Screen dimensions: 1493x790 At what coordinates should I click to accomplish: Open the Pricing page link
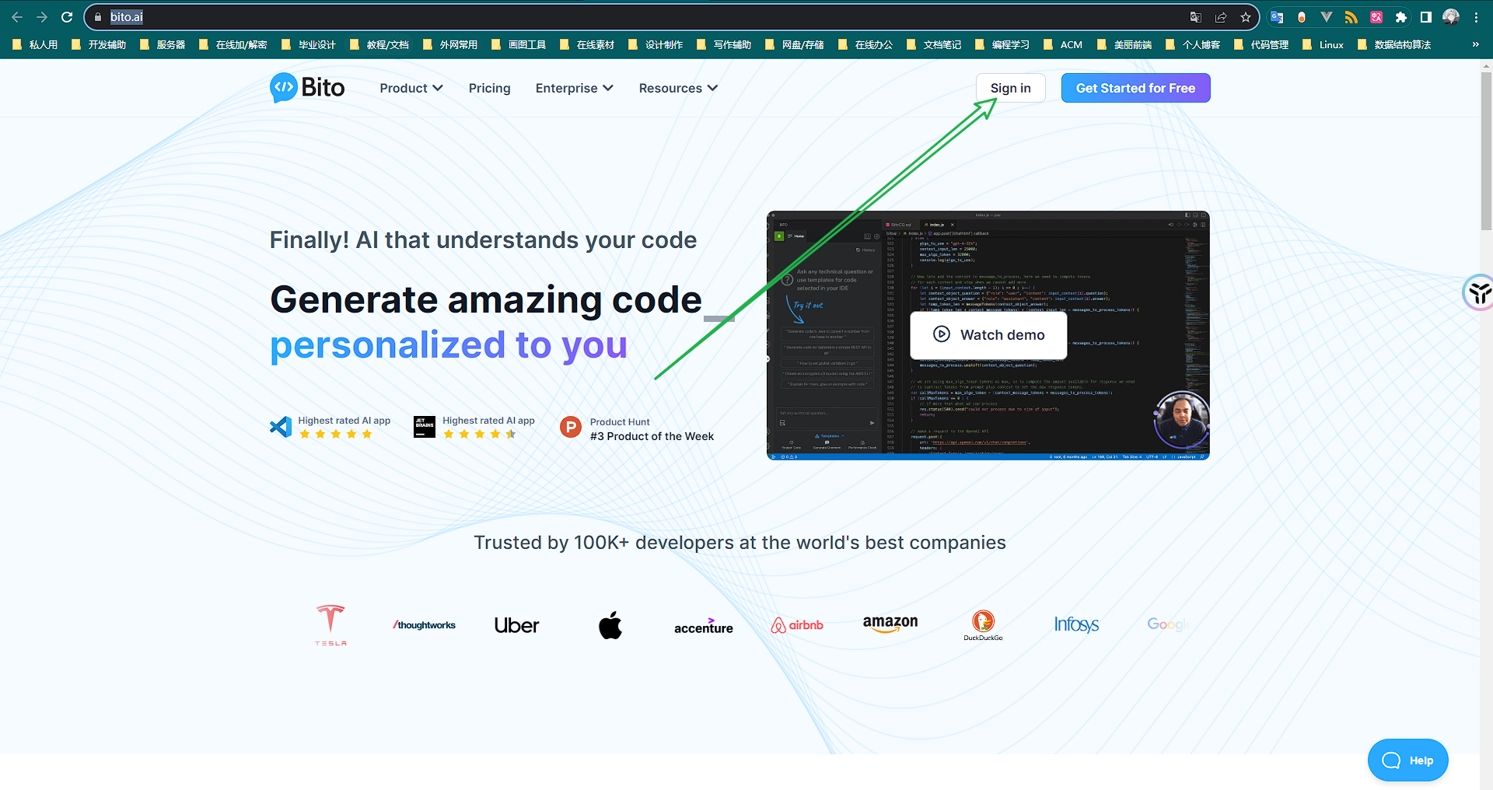(490, 89)
